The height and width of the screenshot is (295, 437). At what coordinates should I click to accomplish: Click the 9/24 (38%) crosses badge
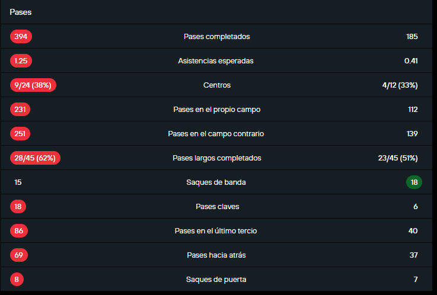(x=33, y=85)
